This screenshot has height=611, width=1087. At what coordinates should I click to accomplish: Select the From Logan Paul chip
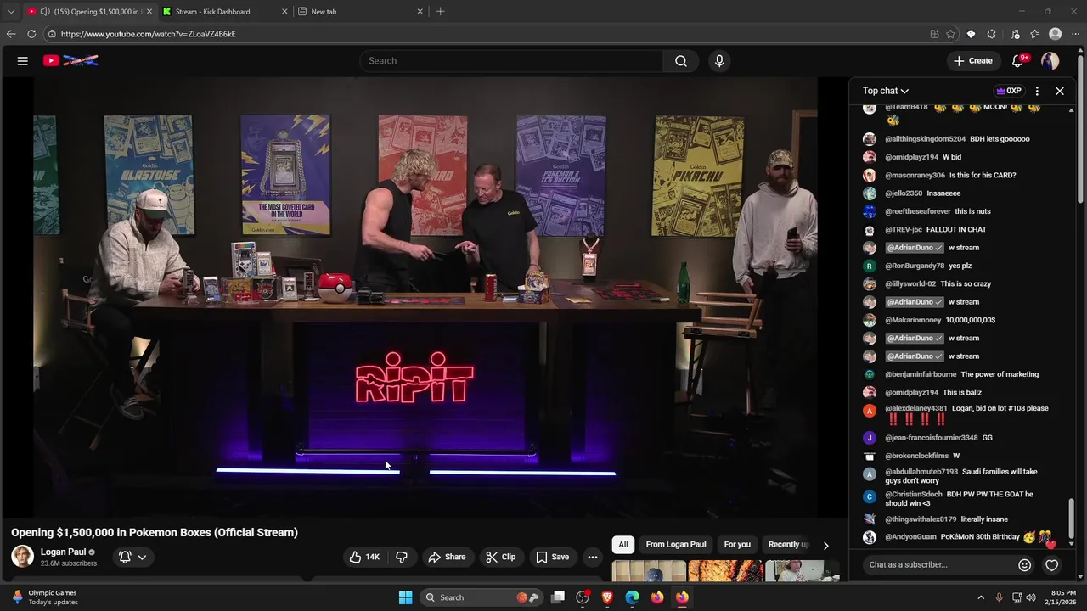[676, 545]
